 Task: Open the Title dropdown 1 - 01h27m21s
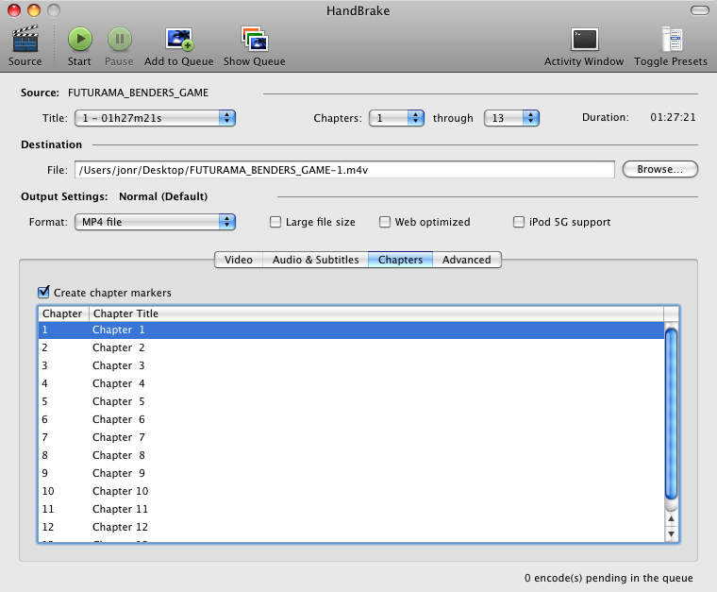click(x=155, y=118)
